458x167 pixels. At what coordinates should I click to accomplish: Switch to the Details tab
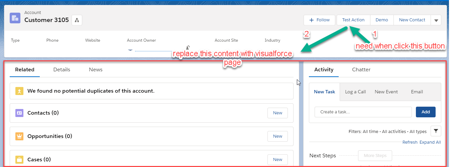tap(62, 70)
